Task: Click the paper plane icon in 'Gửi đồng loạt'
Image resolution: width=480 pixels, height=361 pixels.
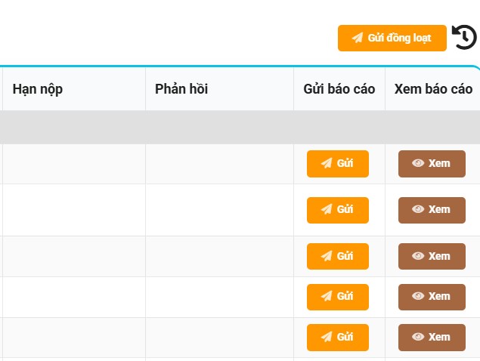Action: coord(358,38)
